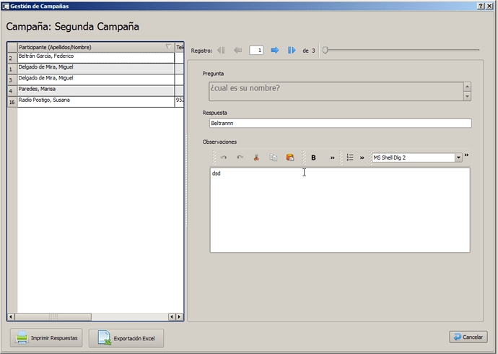Click the help question mark in title bar
The width and height of the screenshot is (498, 354).
480,5
